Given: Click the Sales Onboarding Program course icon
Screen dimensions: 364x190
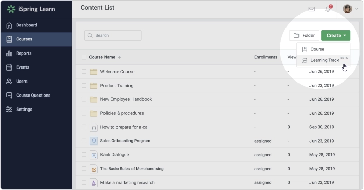Looking at the screenshot, I should click(94, 141).
